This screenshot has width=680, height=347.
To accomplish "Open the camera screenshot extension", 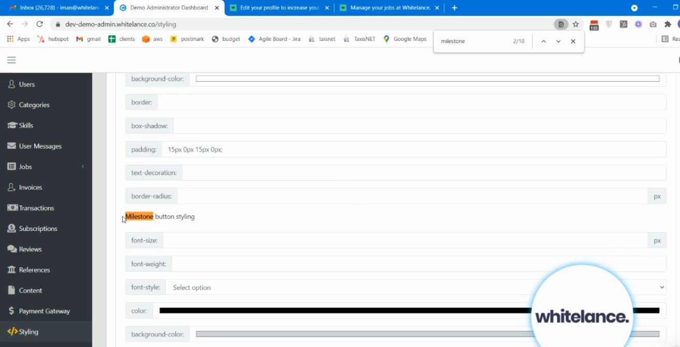I will tap(653, 24).
